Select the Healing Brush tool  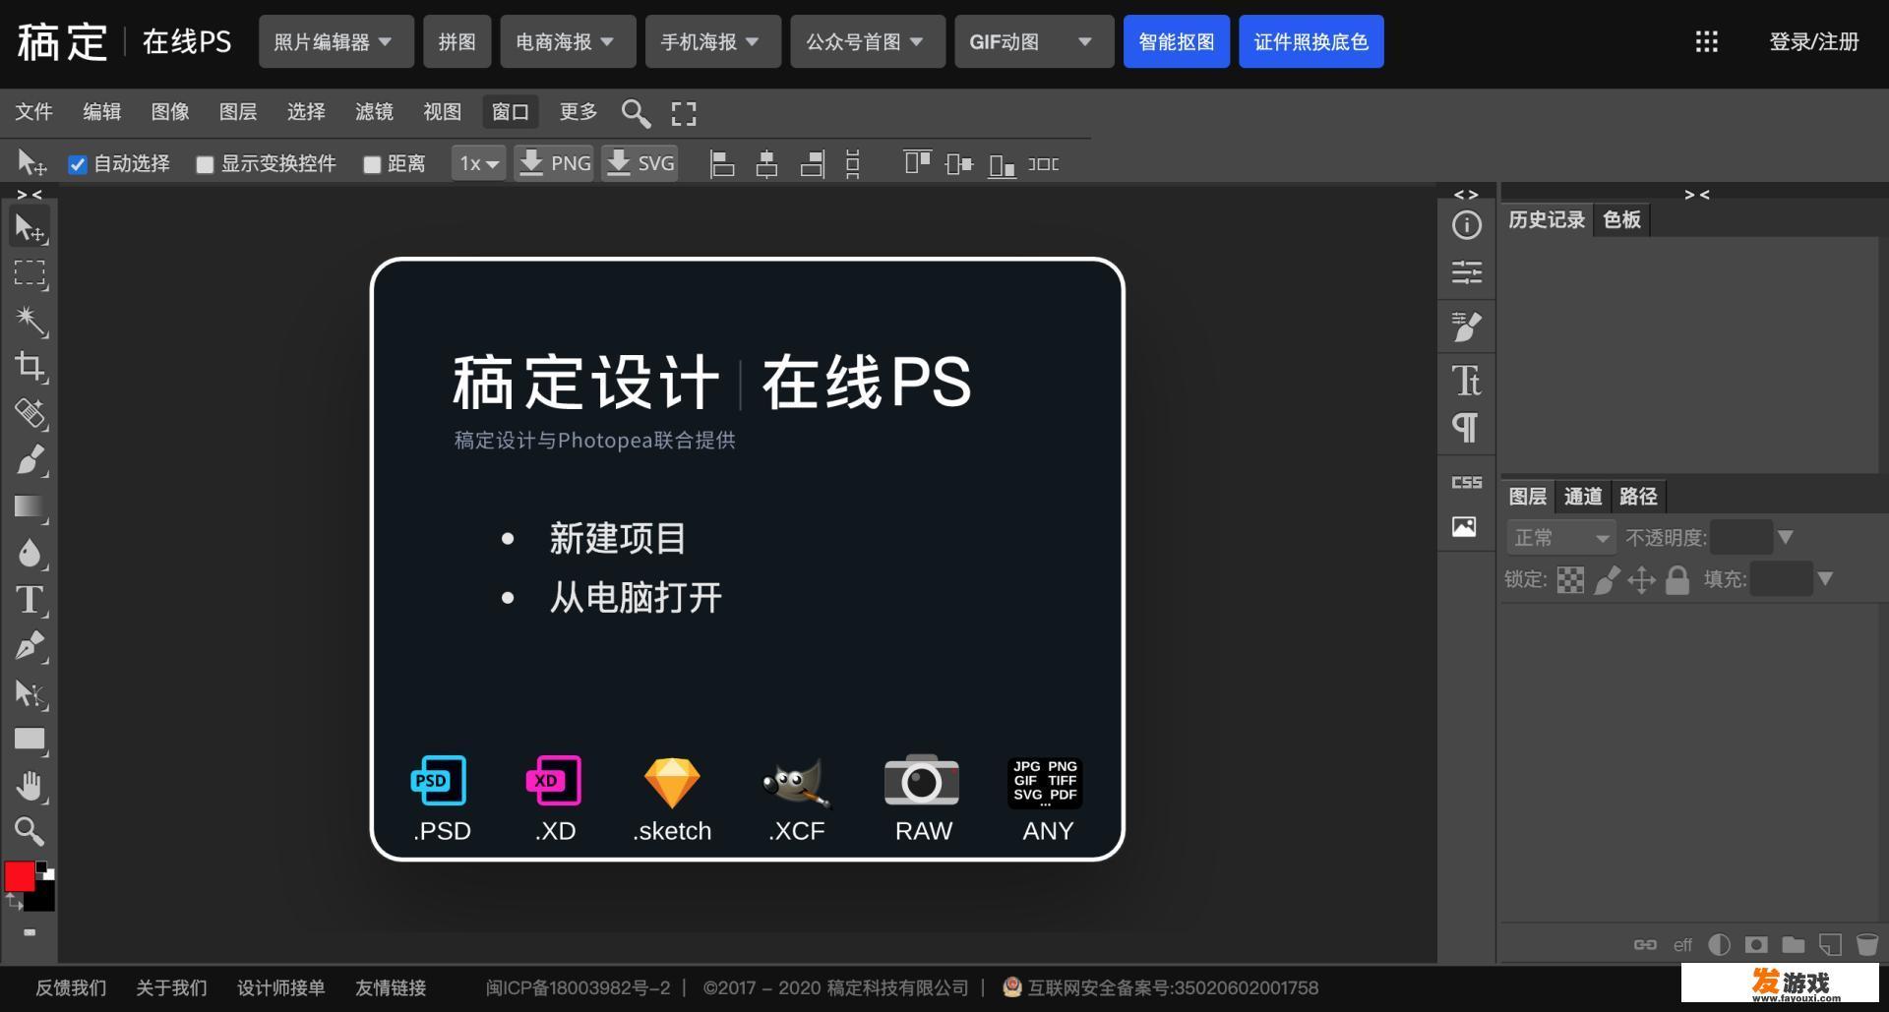tap(30, 413)
